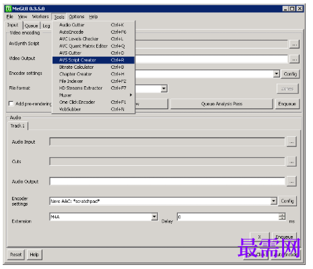The width and height of the screenshot is (313, 269).
Task: Click video encoder Config button
Action: 290,74
